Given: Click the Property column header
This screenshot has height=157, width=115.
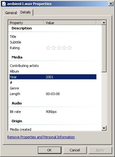Looking at the screenshot, I should [x=26, y=23].
